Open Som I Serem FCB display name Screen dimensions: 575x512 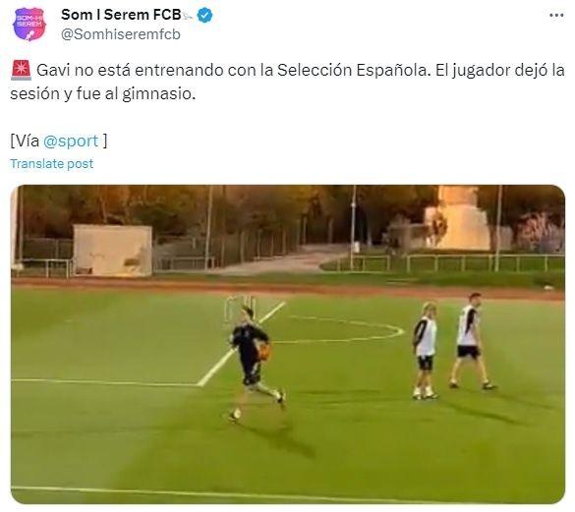coord(121,15)
